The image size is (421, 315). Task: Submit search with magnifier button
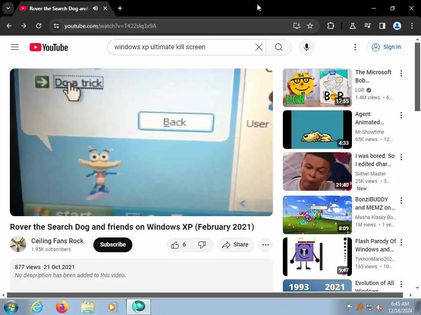pos(279,47)
